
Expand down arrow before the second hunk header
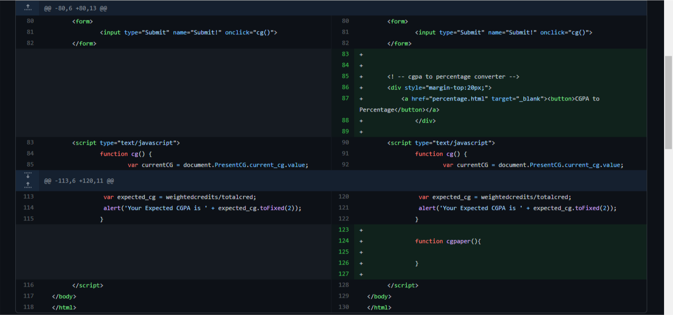28,176
